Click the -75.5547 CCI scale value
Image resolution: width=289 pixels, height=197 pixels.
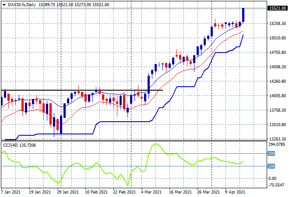pyautogui.click(x=277, y=185)
